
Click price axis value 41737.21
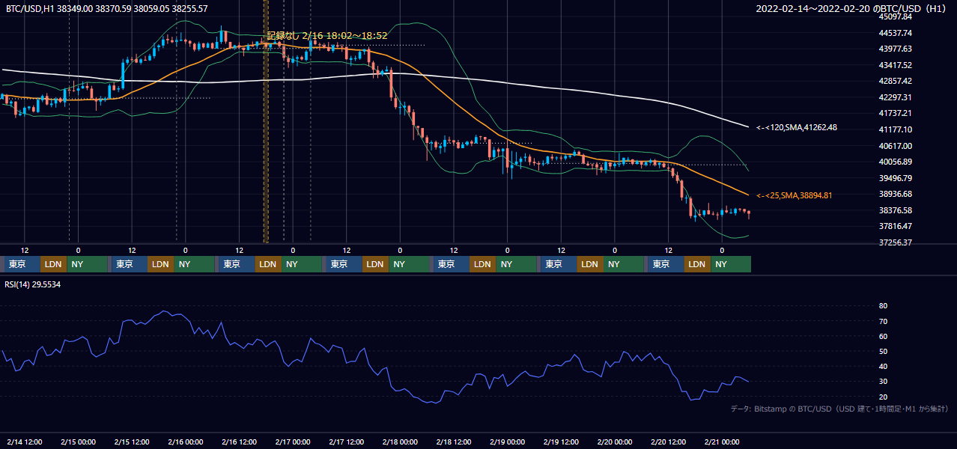896,113
